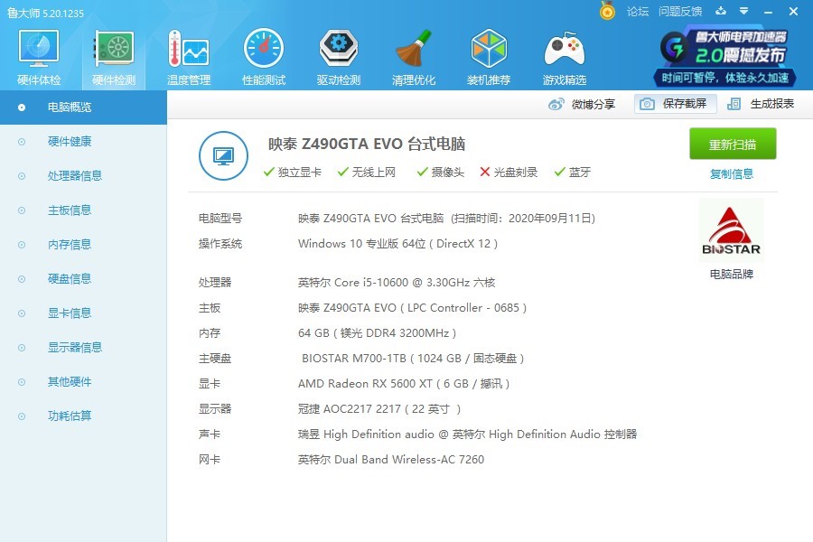The image size is (813, 542).
Task: Click 摄像头 checkmark feature
Action: click(x=441, y=173)
